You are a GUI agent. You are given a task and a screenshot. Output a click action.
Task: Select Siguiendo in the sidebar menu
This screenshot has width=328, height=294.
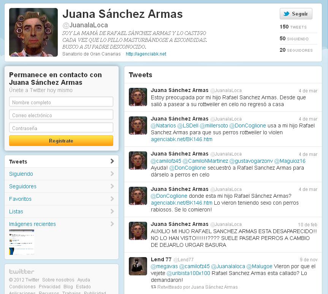tap(62, 174)
